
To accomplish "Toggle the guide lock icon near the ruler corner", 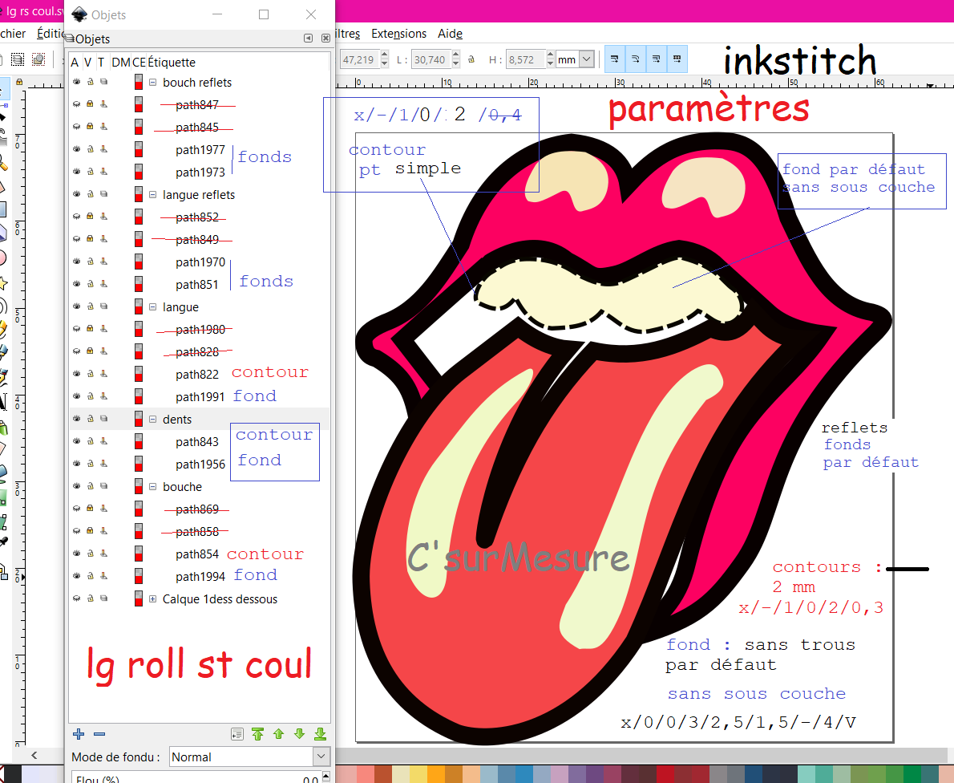I will tap(19, 82).
